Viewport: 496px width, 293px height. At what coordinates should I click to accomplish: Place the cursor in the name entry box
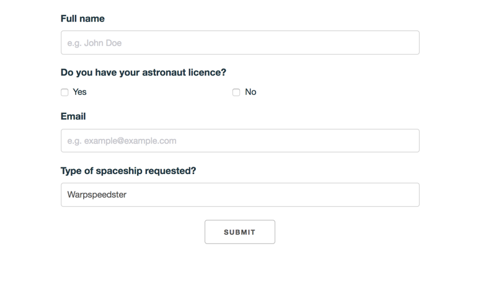click(240, 43)
